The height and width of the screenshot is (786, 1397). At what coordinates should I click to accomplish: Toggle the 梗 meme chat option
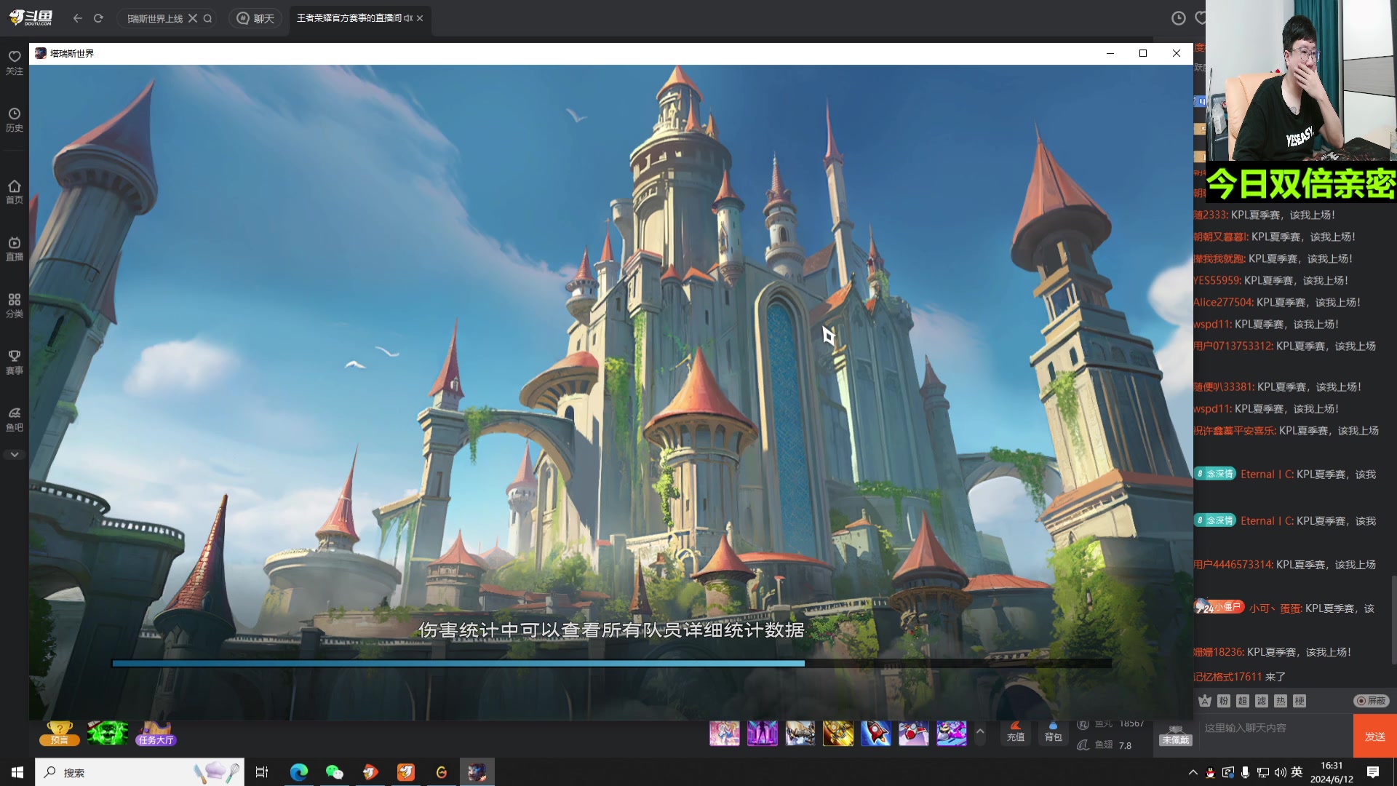tap(1300, 701)
